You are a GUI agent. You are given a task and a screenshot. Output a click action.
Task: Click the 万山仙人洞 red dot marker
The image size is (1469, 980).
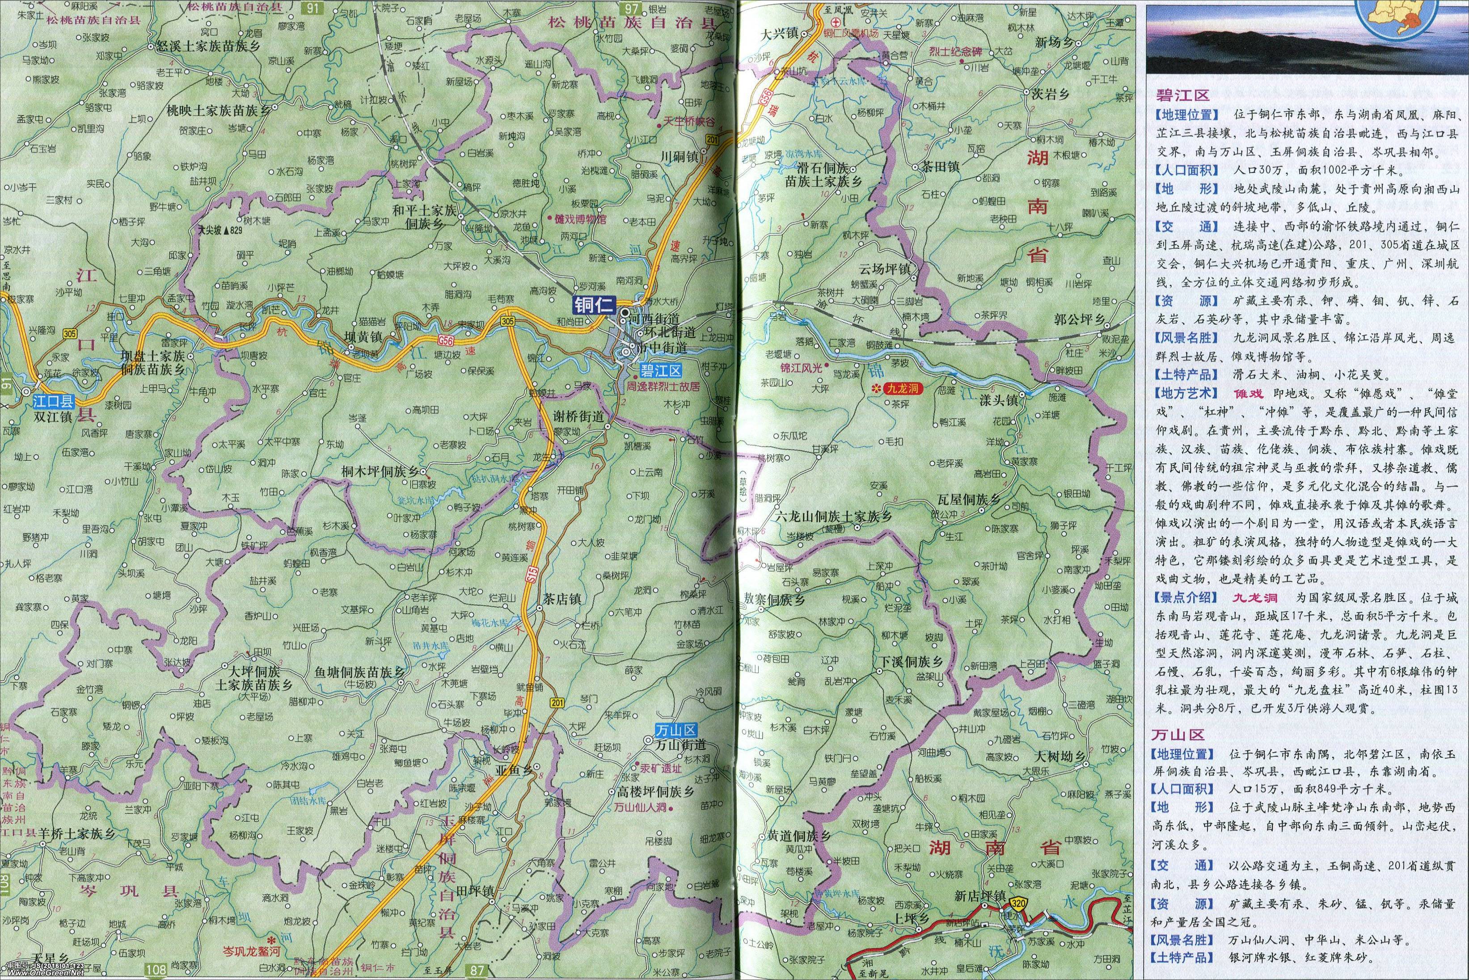click(x=671, y=809)
